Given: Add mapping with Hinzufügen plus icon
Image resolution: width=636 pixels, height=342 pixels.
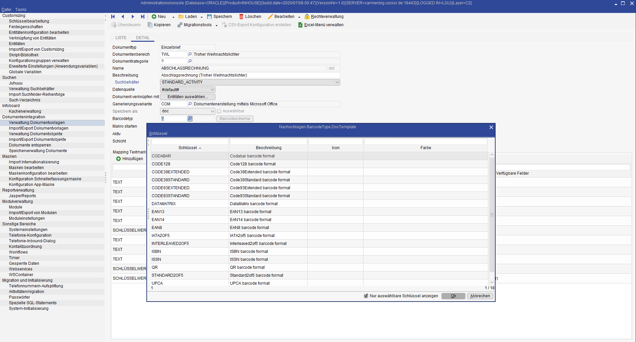Looking at the screenshot, I should point(119,159).
